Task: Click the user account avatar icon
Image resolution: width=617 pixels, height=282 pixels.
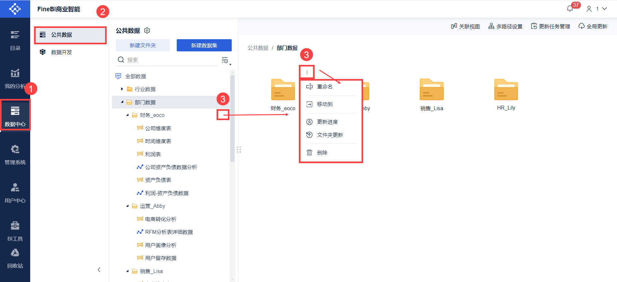Action: pyautogui.click(x=589, y=9)
